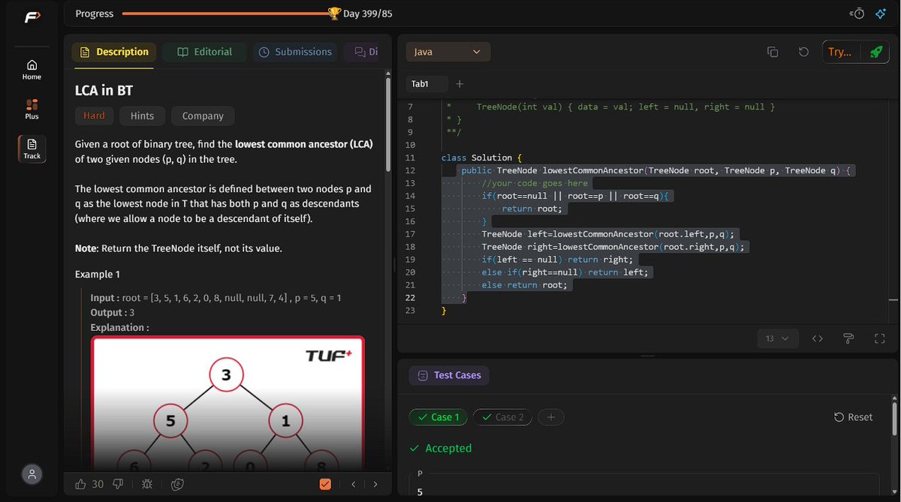Click the Hints button
Image resolution: width=901 pixels, height=502 pixels.
tap(142, 116)
